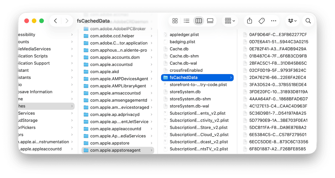Open the More actions ellipsis menu
The width and height of the screenshot is (335, 178).
pyautogui.click(x=274, y=21)
